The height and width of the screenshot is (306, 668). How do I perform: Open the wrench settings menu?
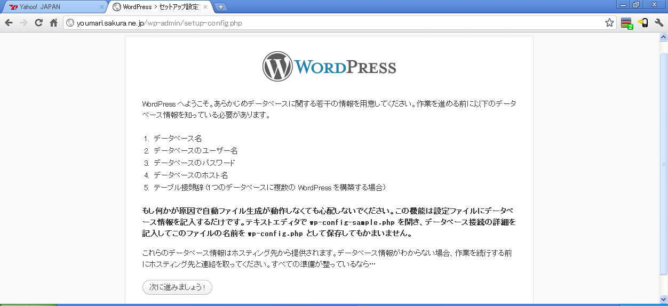[x=659, y=23]
